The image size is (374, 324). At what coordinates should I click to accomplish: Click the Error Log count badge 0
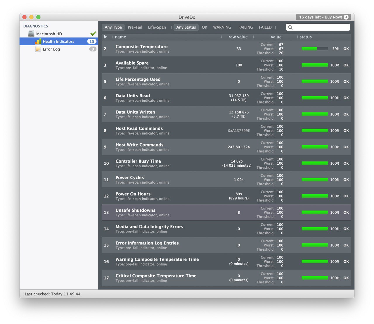click(93, 49)
